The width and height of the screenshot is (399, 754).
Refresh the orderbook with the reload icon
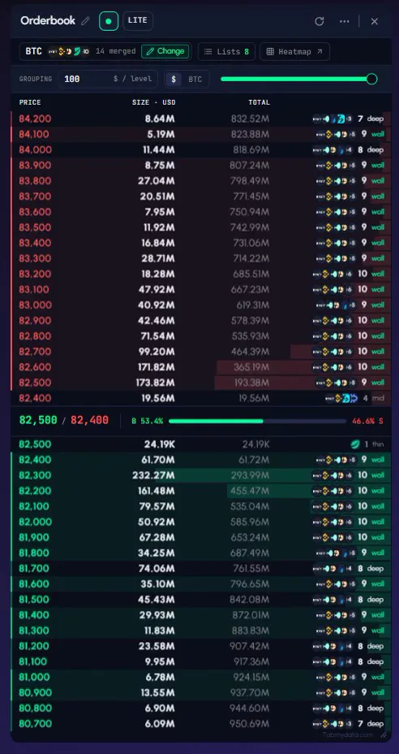tap(320, 21)
